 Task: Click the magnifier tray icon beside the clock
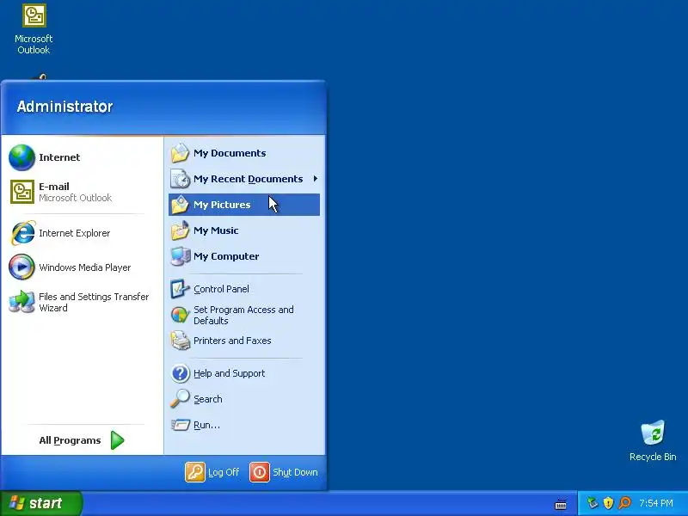[624, 503]
